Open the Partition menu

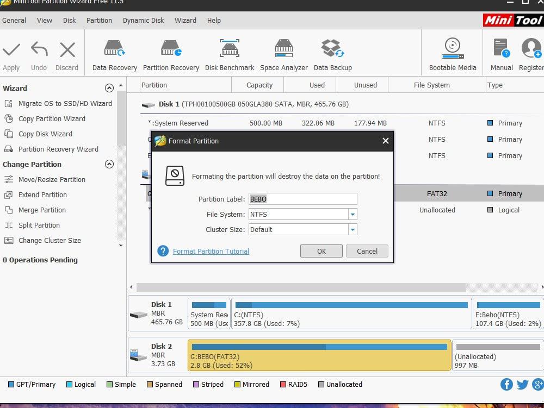click(x=99, y=21)
